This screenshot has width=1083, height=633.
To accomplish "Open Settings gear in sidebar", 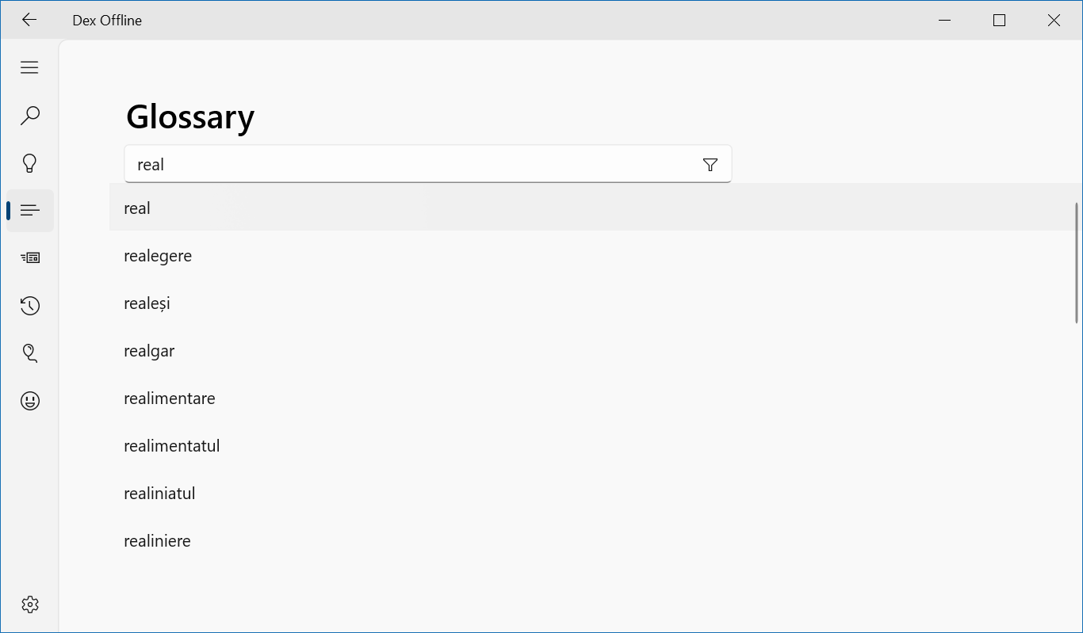I will (x=30, y=604).
